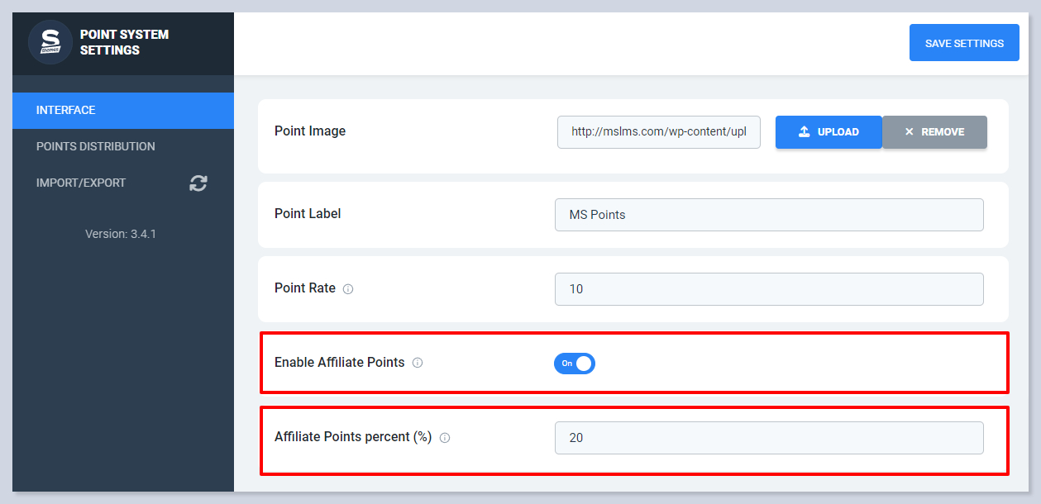Click the refresh icon beside Import/Export
The height and width of the screenshot is (504, 1041).
(198, 183)
